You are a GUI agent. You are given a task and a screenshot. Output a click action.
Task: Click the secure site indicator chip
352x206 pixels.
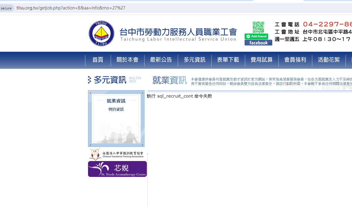[x=6, y=8]
